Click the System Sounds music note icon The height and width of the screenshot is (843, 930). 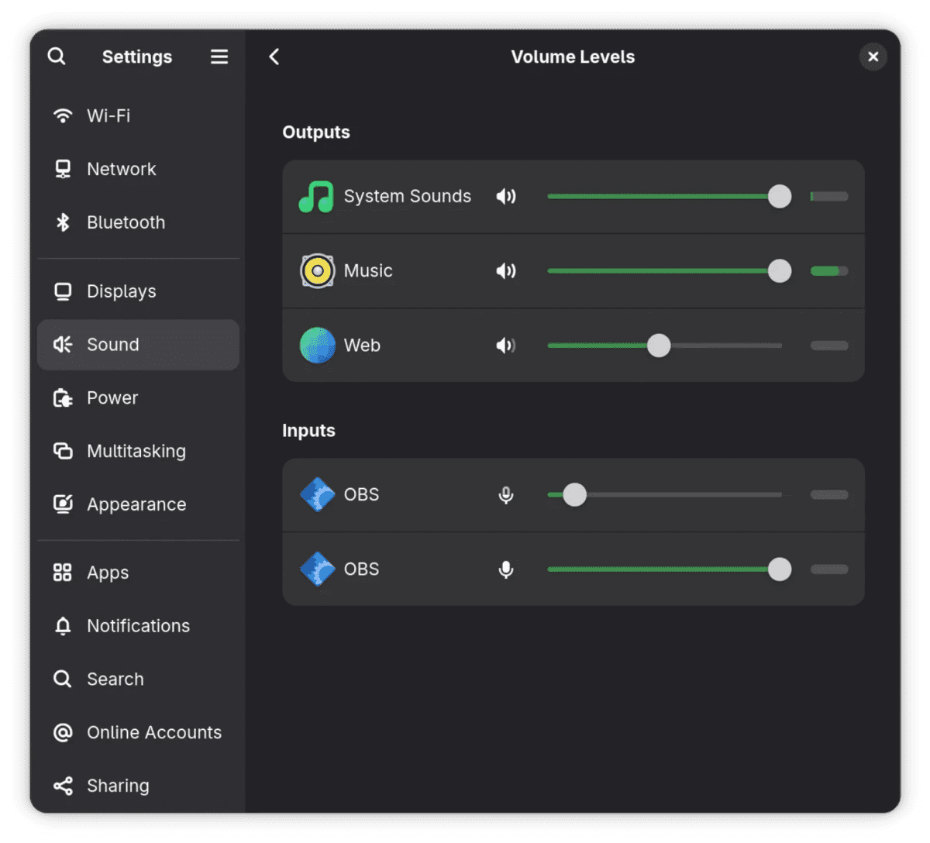pos(316,197)
